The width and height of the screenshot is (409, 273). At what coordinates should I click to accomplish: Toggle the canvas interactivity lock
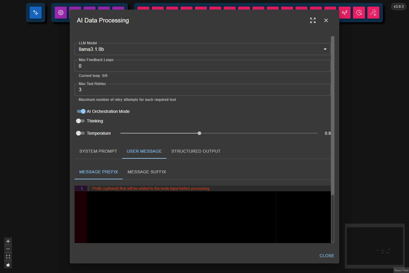(8, 265)
